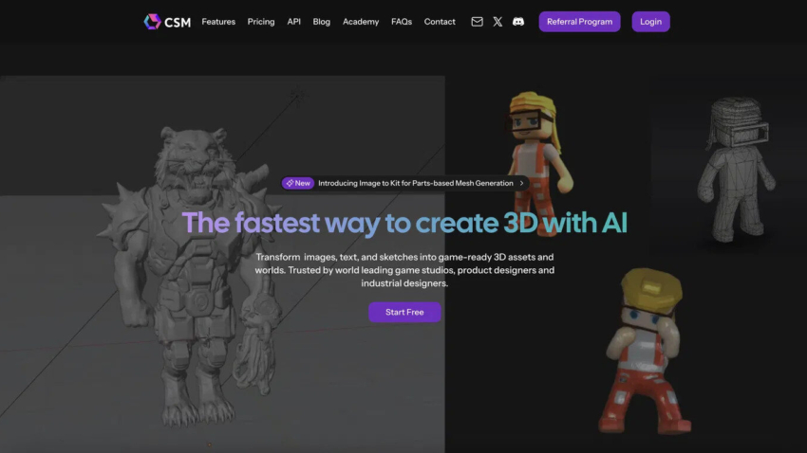Screen dimensions: 807x453
Task: Open the Image to Kit announcement link
Action: coord(415,183)
